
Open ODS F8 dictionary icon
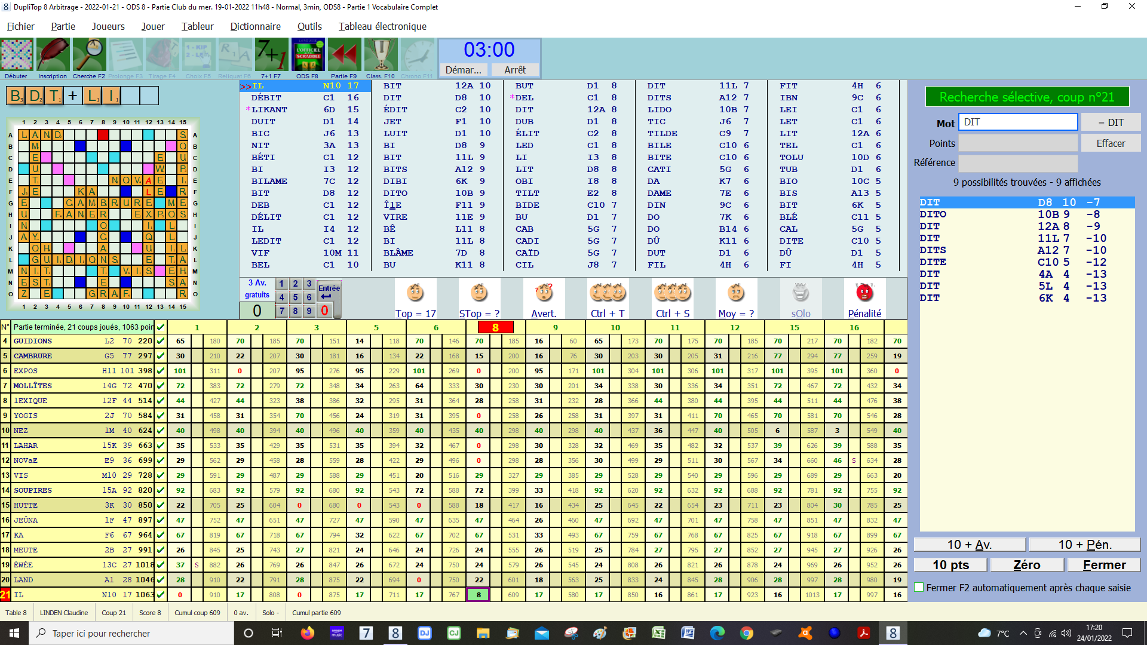tap(308, 56)
